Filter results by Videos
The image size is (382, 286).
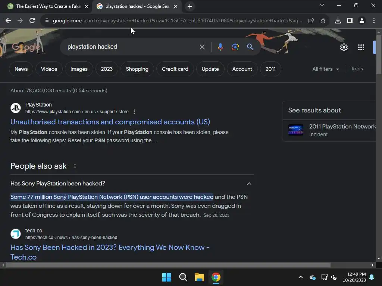point(49,69)
